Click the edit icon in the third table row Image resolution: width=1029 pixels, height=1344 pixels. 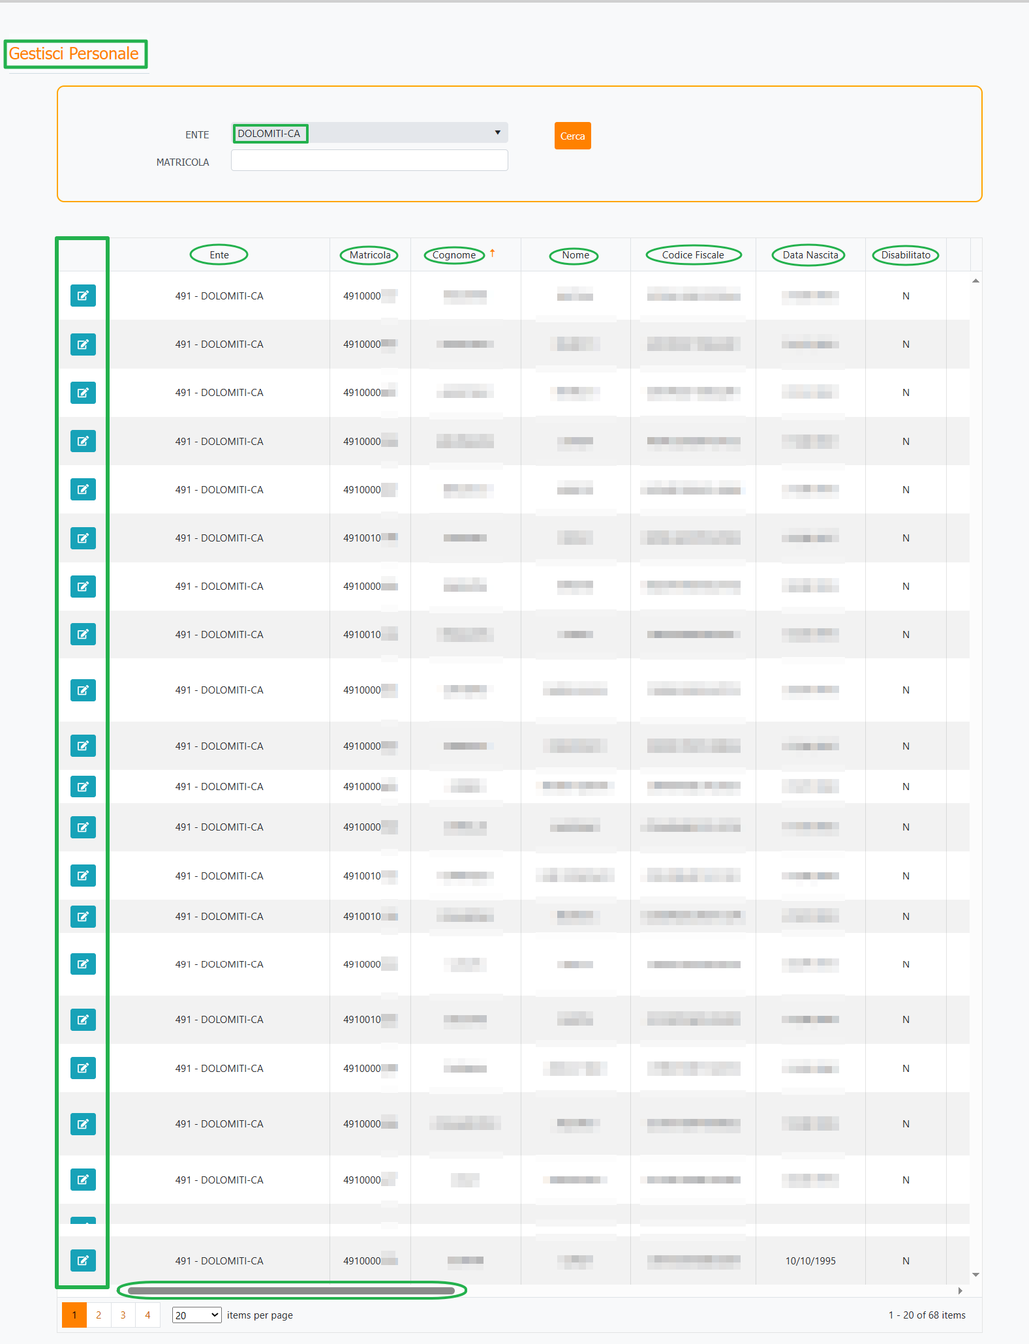(83, 393)
